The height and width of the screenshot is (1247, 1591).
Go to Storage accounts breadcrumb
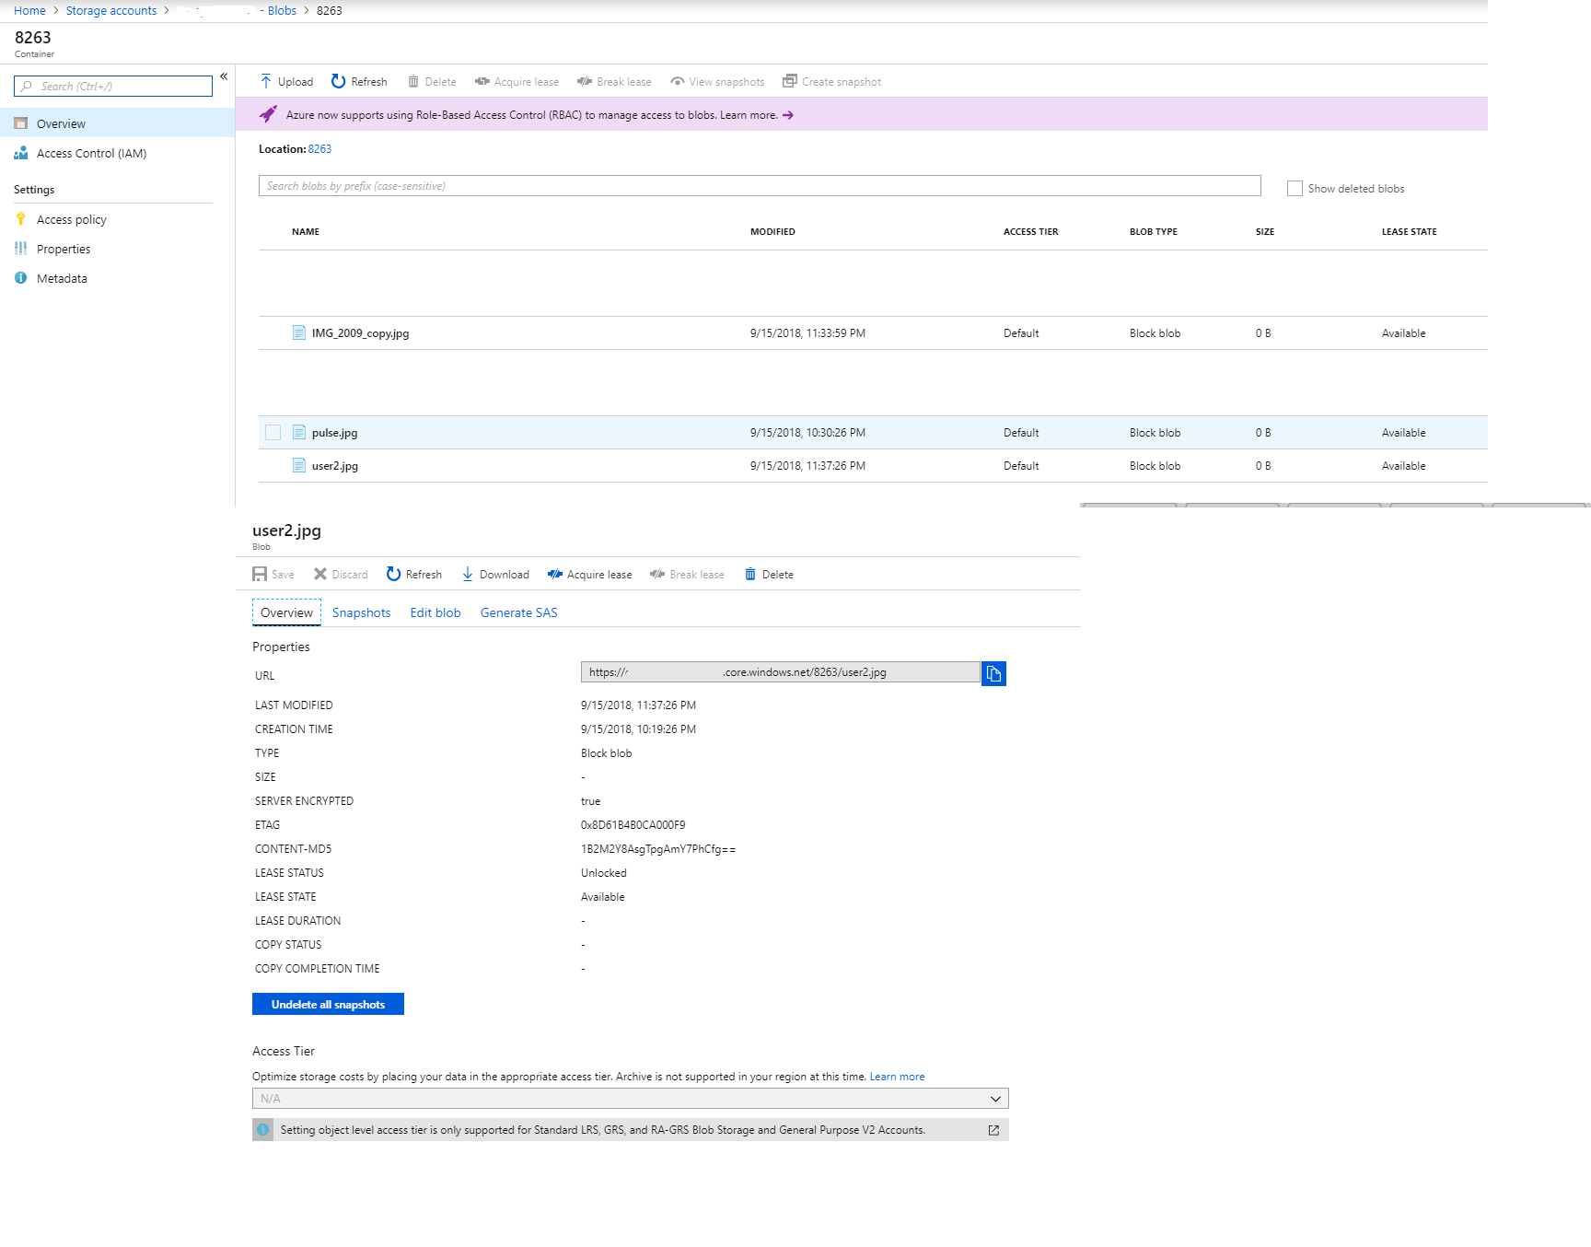coord(111,11)
